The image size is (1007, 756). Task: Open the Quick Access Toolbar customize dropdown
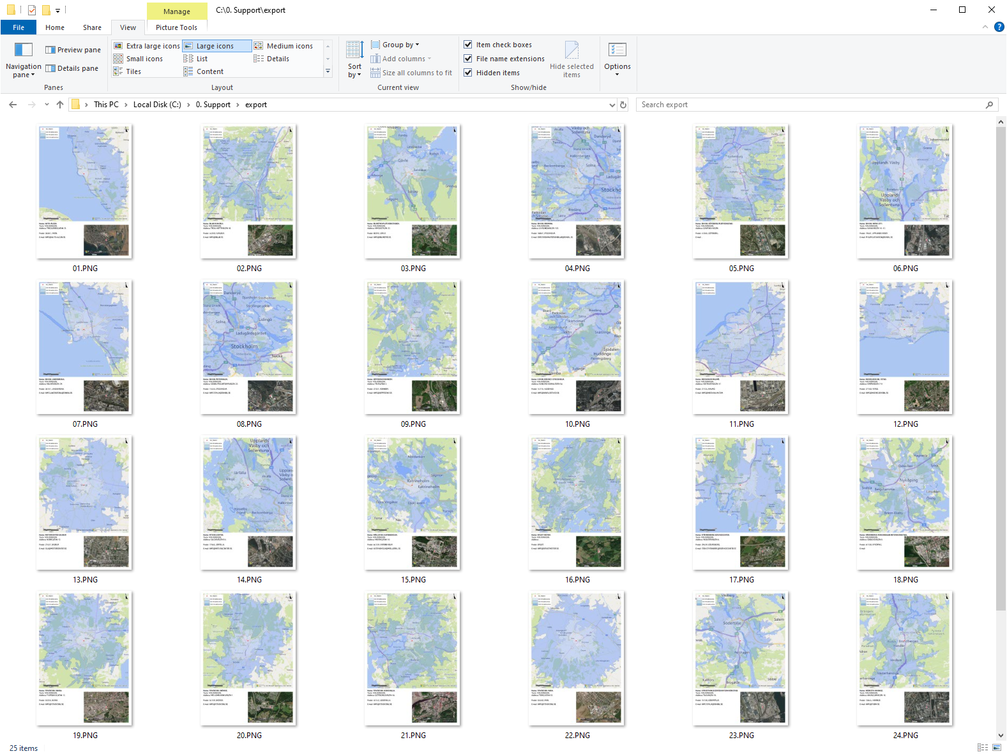click(x=57, y=10)
